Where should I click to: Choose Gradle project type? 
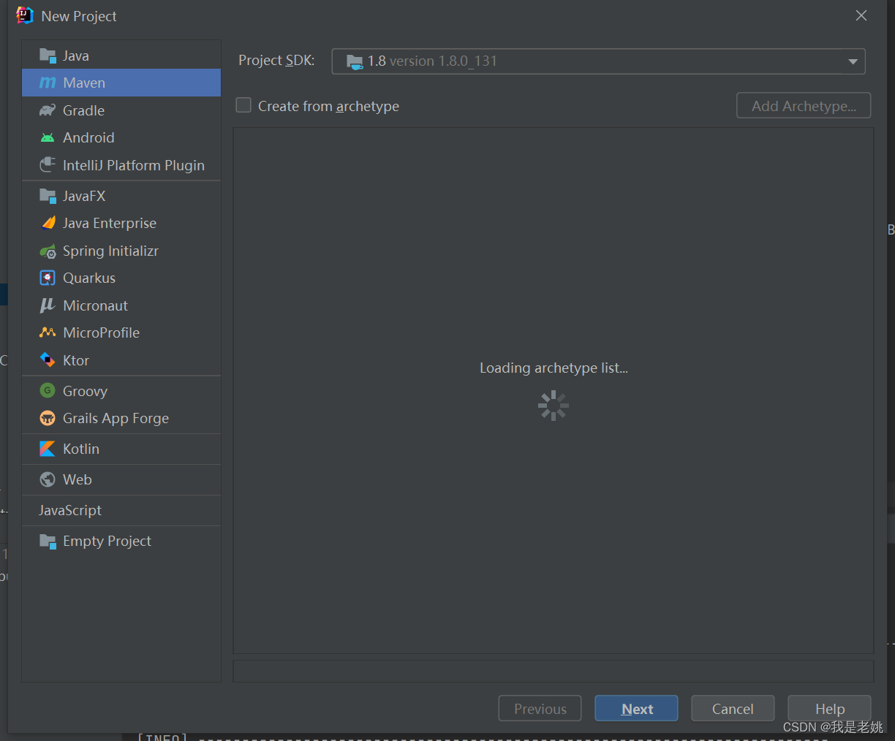pos(121,110)
